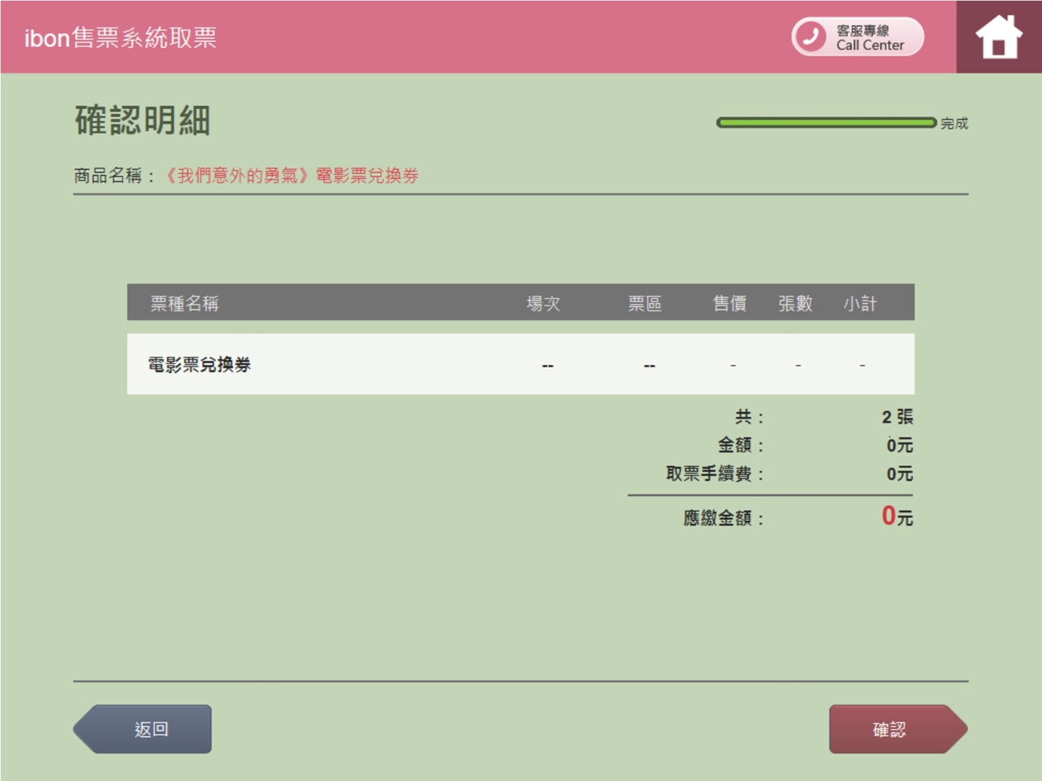Go back using the 返回 button
Screen dimensions: 1042x781
coord(143,729)
